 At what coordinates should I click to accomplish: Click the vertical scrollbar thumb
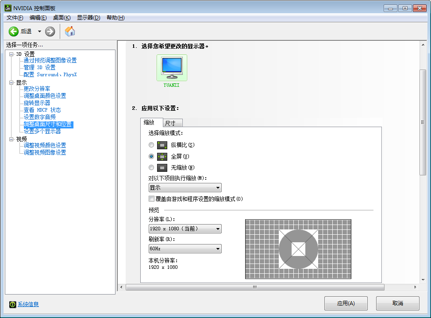(423, 122)
